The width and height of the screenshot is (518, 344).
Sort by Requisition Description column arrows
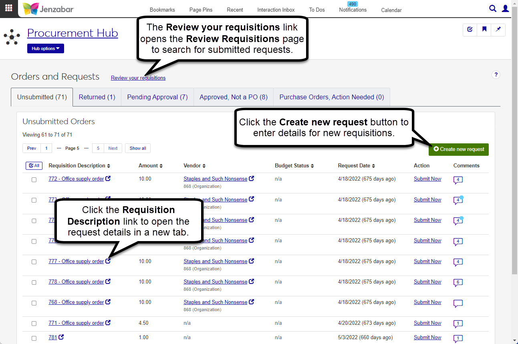click(109, 166)
